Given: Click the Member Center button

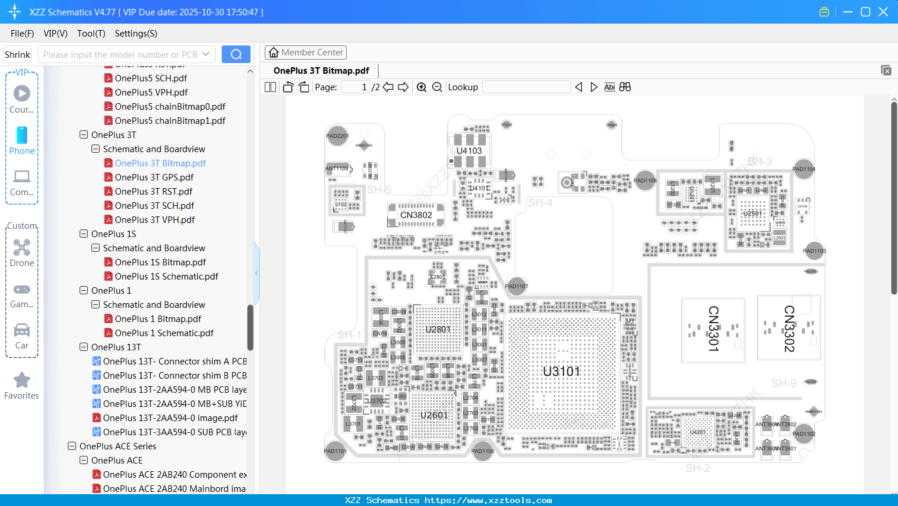Looking at the screenshot, I should tap(305, 52).
